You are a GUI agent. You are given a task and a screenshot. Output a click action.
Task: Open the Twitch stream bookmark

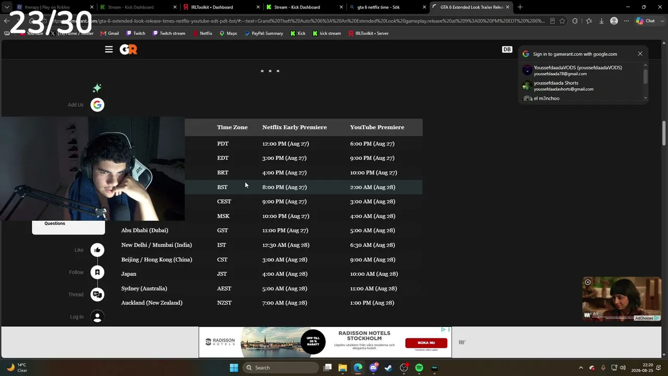(169, 33)
